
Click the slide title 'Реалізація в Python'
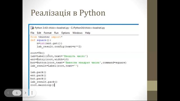point(68,13)
